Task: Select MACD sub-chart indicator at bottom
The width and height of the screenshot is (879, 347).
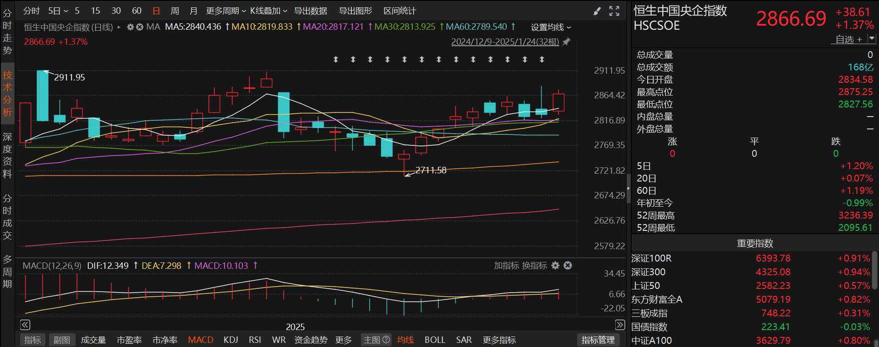Action: coord(201,340)
